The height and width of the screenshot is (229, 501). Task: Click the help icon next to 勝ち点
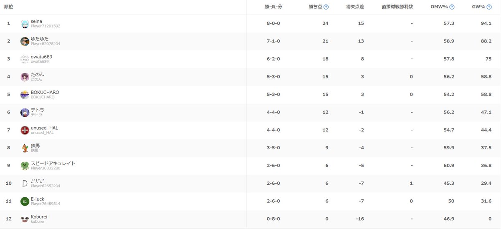pyautogui.click(x=326, y=7)
